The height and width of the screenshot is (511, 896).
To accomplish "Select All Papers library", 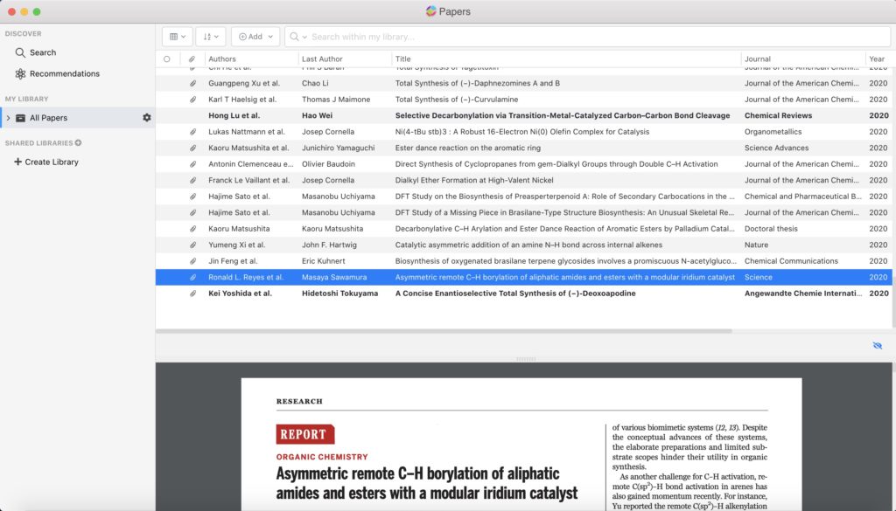I will tap(49, 117).
